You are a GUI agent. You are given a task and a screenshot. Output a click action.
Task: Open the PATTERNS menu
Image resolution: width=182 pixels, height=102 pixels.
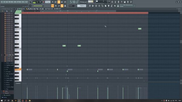pos(11,2)
